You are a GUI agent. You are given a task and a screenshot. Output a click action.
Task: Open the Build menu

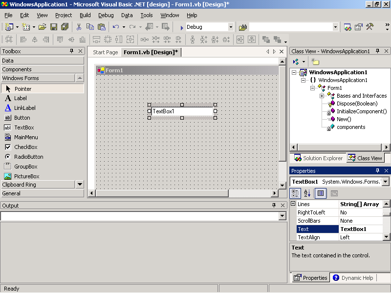pos(85,15)
